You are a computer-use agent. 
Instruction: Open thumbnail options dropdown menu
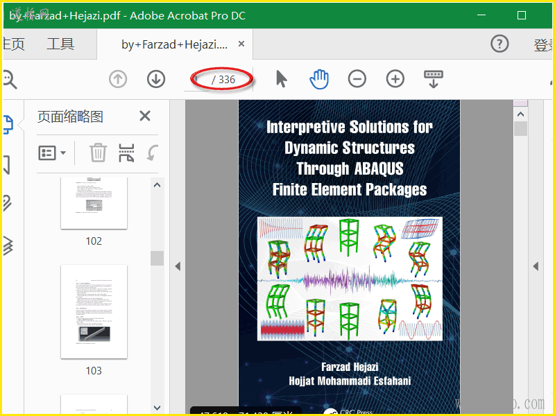click(52, 153)
